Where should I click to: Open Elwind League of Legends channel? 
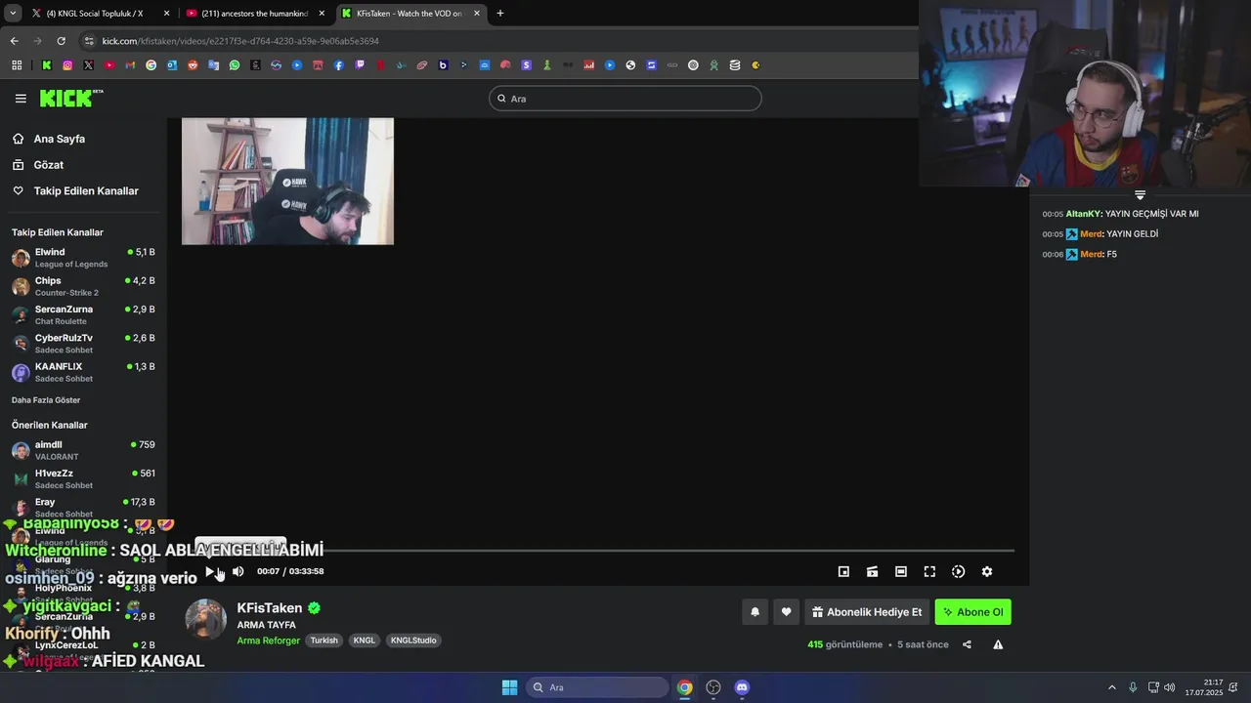coord(83,258)
